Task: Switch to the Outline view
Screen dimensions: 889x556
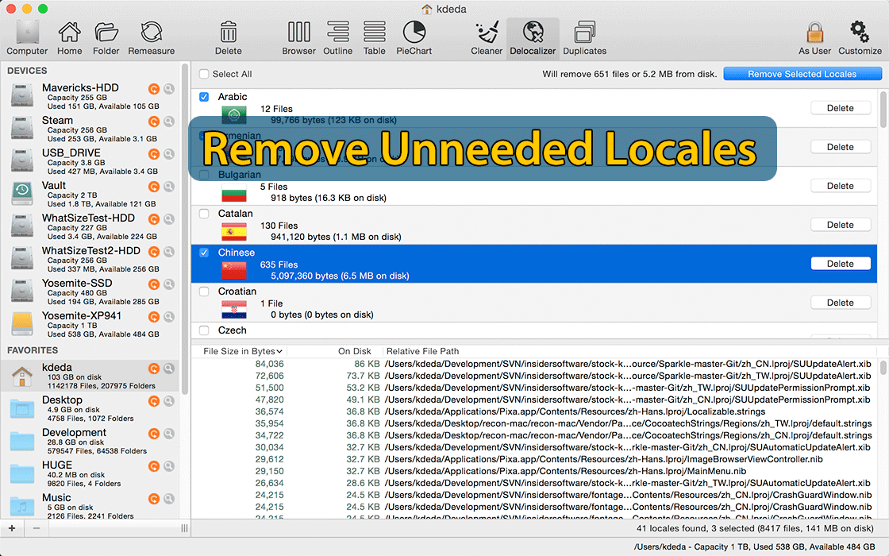Action: pos(337,33)
